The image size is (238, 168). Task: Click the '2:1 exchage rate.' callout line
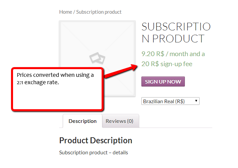tap(38, 82)
